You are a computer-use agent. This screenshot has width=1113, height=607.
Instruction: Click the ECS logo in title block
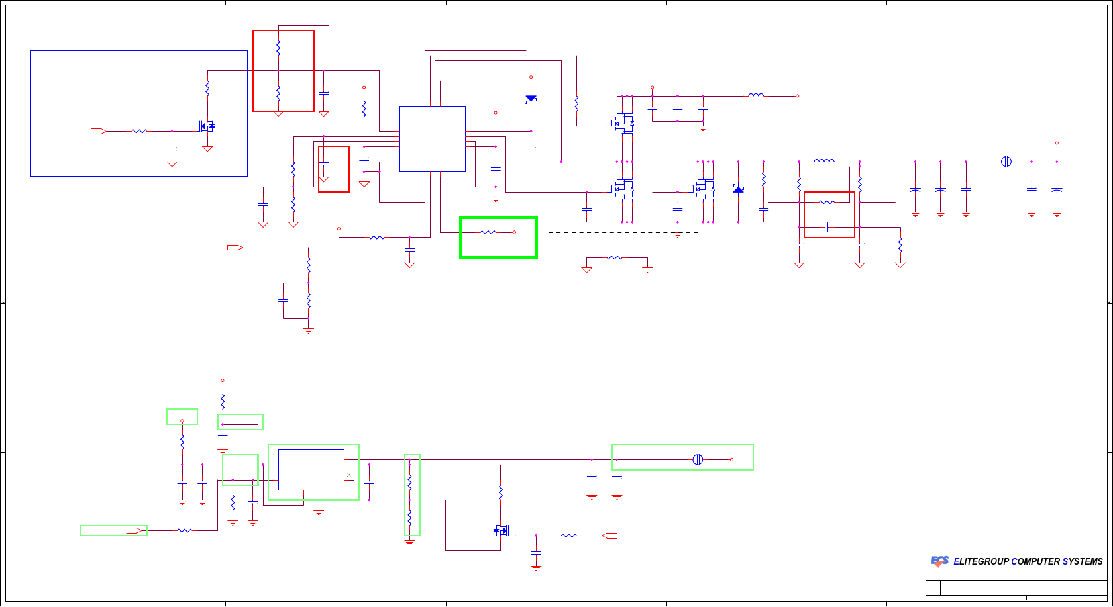(939, 561)
